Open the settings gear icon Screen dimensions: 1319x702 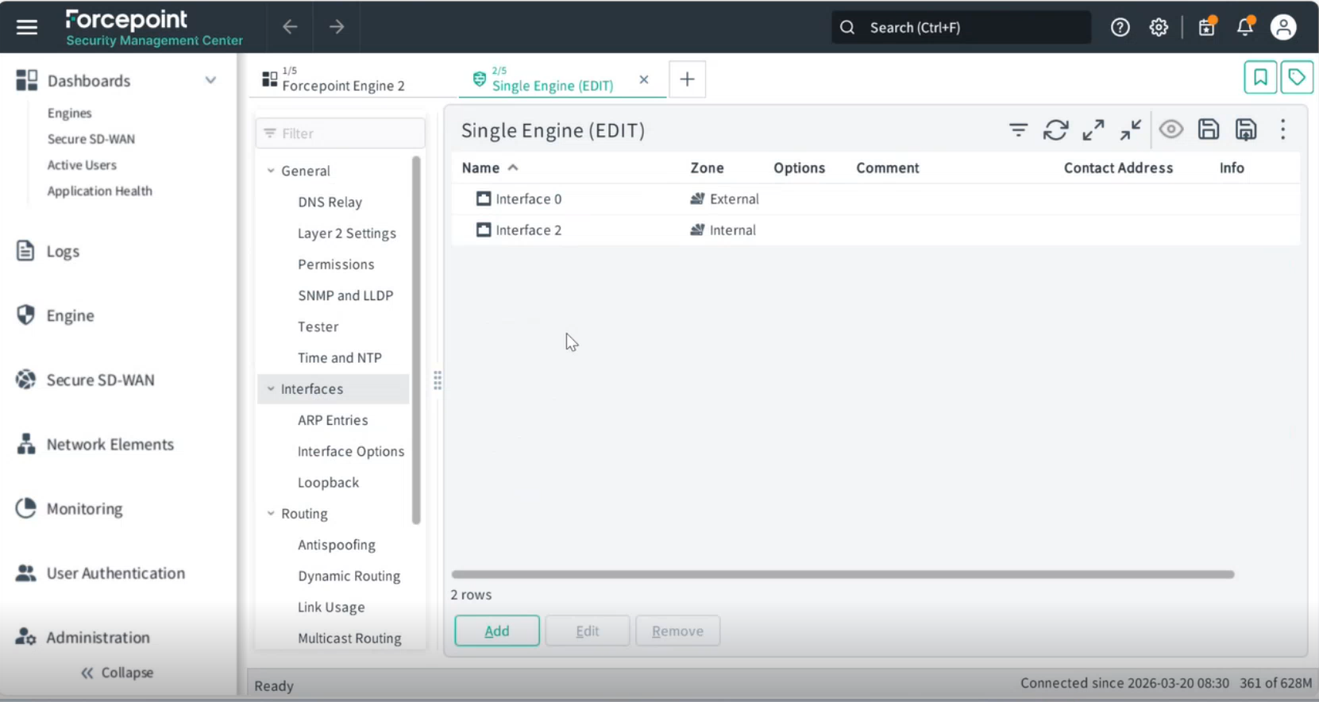(1159, 27)
